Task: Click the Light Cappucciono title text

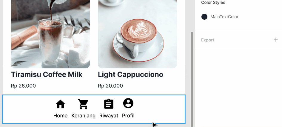Action: pos(131,75)
